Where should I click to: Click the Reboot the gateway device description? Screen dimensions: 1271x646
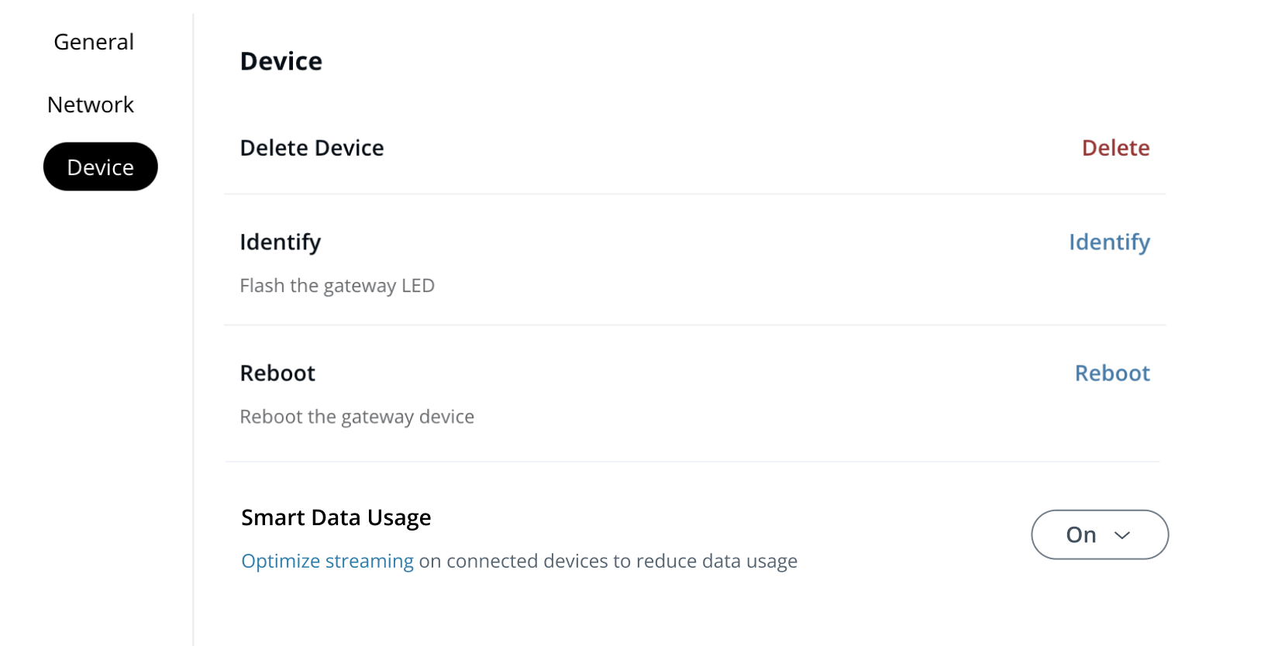click(356, 417)
